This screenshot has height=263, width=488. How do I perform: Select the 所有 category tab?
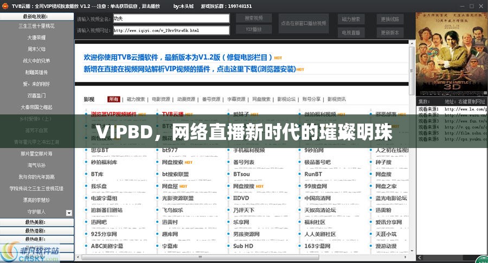(114, 99)
